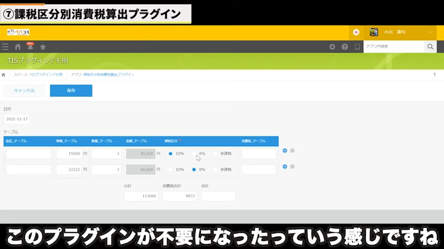Remove the 22222 table row
Viewport: 444px width, 249px height.
point(292,167)
